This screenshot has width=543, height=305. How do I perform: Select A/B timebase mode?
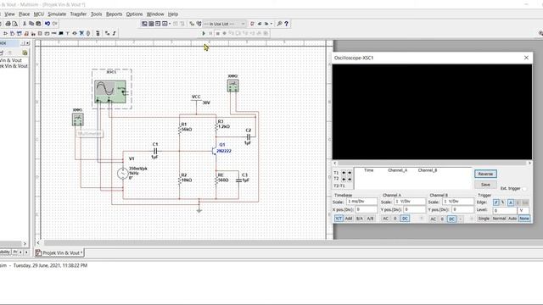coord(370,219)
